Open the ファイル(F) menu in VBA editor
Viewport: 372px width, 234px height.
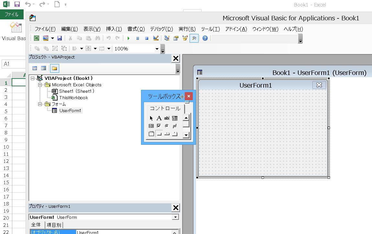[45, 29]
